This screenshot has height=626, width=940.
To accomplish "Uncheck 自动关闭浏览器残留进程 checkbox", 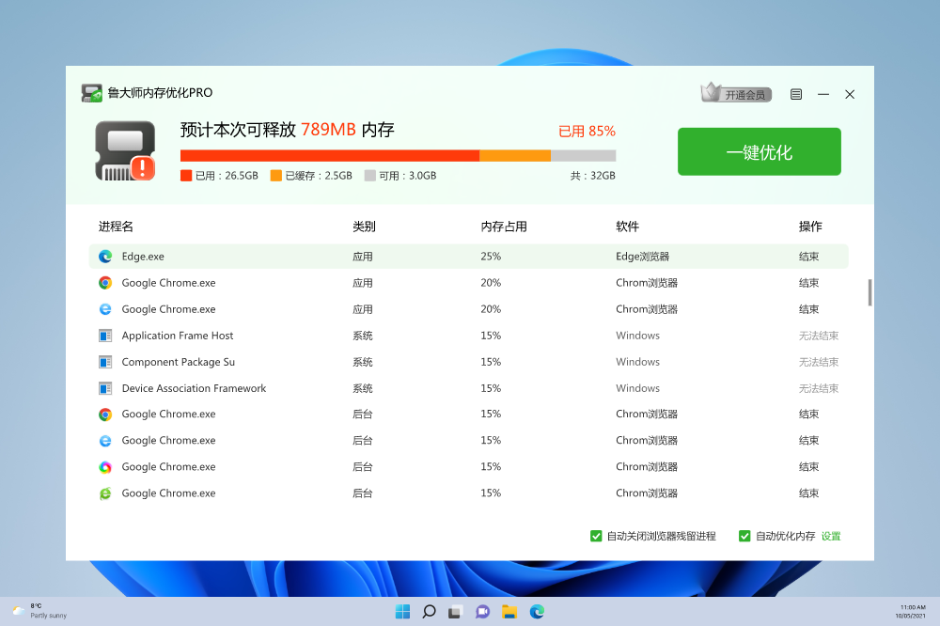I will click(x=596, y=536).
